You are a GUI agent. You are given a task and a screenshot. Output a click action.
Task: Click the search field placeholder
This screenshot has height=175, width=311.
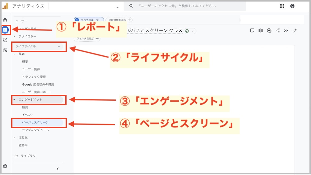177,6
